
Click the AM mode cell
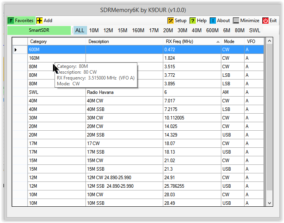tap(233, 92)
